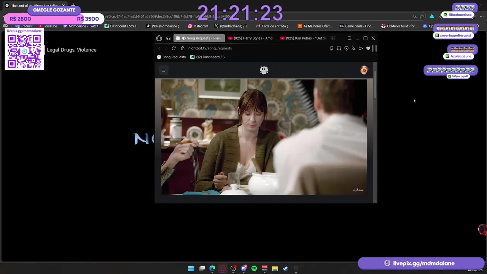Image resolution: width=487 pixels, height=274 pixels.
Task: Click the AzuleLaLune chat badge
Action: click(x=458, y=56)
